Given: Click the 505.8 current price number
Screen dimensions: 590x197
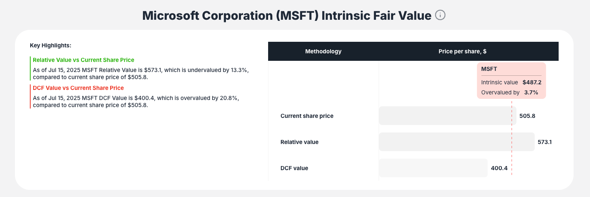Looking at the screenshot, I should pos(527,116).
